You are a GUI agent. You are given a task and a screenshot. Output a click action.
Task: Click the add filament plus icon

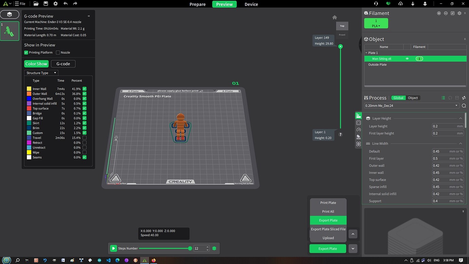coord(439,13)
